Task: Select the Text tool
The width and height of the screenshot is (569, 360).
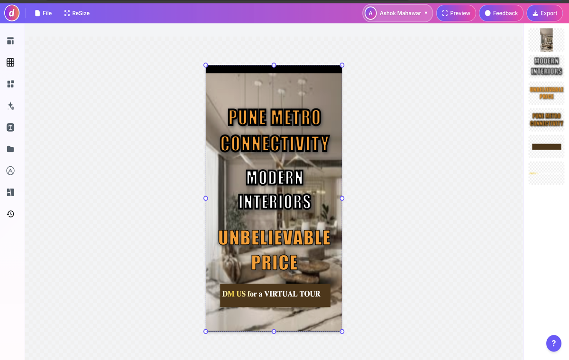Action: coord(10,127)
